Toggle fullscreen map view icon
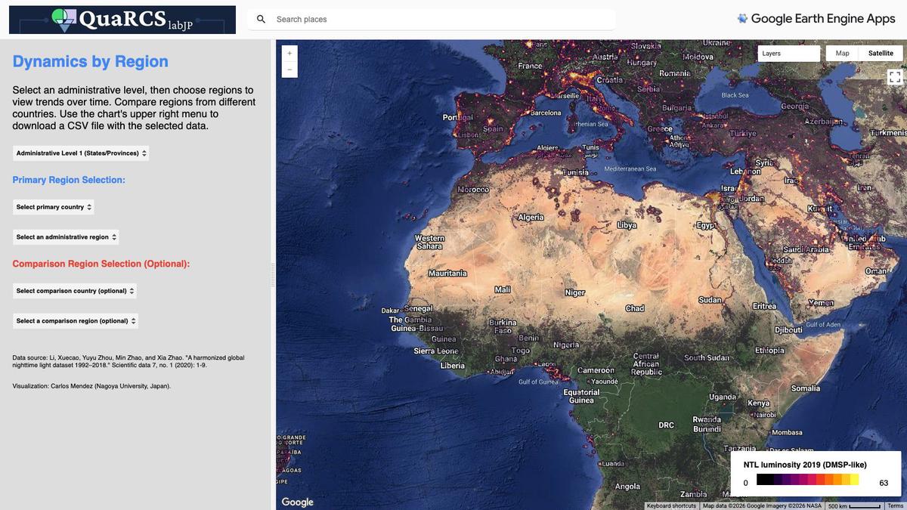 click(x=895, y=77)
